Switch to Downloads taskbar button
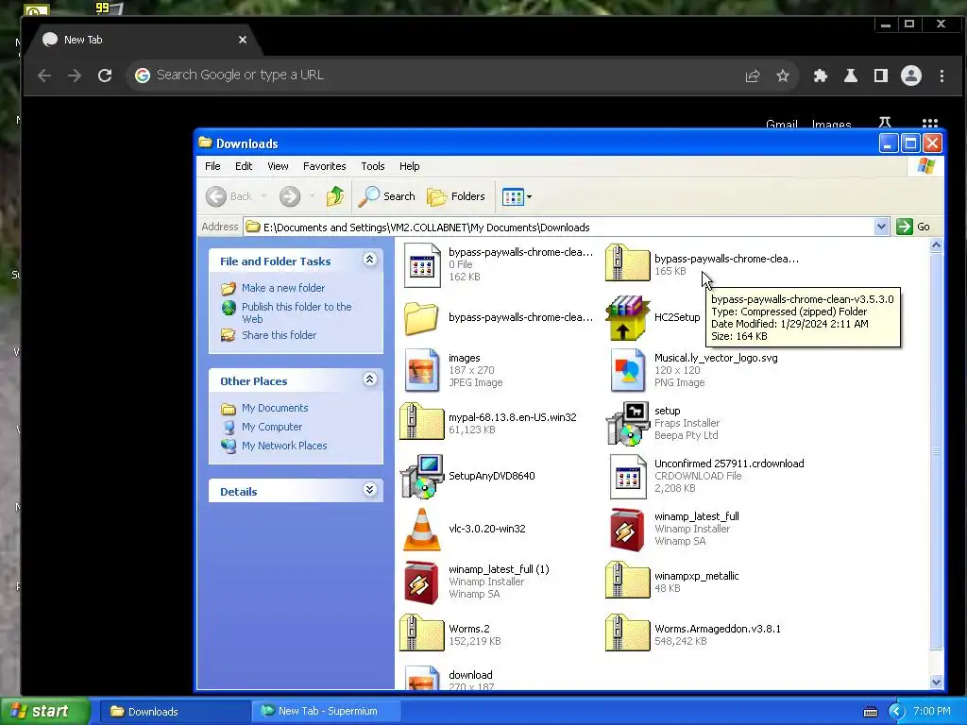Image resolution: width=967 pixels, height=725 pixels. tap(173, 712)
